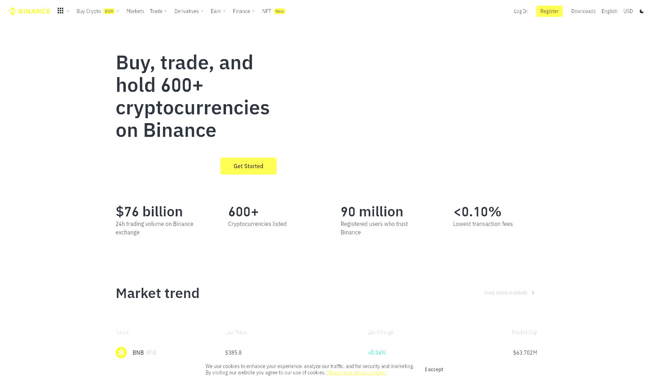Open the Markets page

(135, 11)
